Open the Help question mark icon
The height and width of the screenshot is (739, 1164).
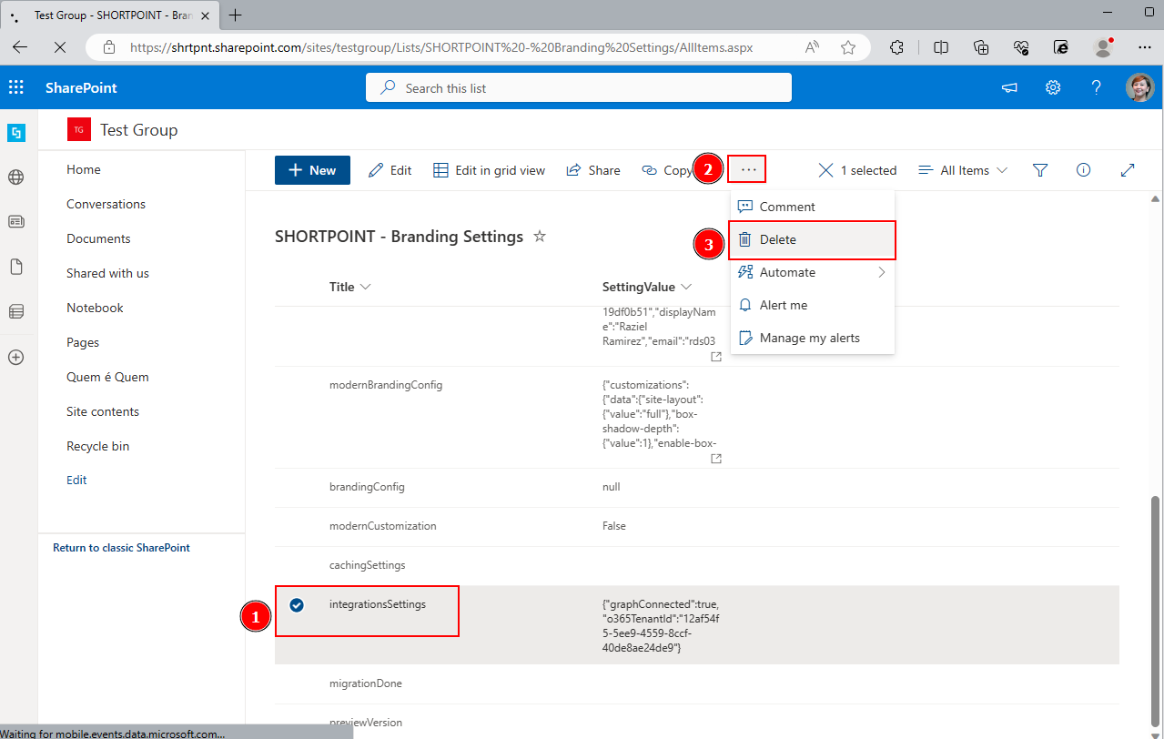(1097, 87)
